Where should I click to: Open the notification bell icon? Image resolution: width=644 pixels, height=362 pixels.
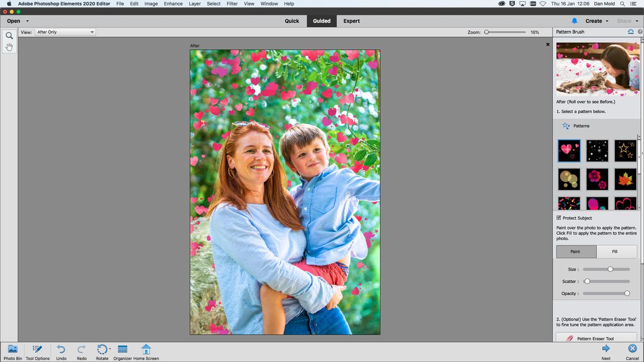574,20
